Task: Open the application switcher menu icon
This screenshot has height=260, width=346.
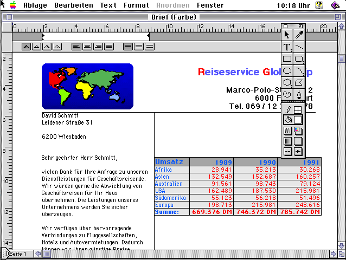Action: (x=335, y=5)
